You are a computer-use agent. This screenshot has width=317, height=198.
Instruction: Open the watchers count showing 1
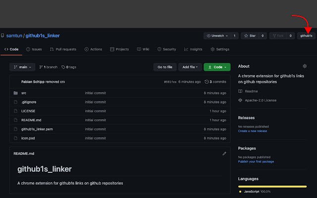[234, 36]
